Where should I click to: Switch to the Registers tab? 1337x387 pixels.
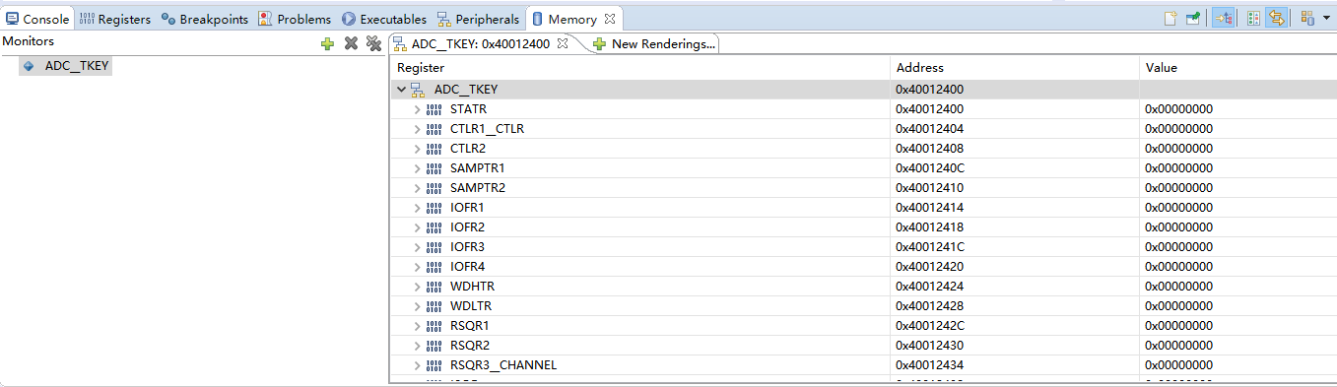tap(114, 19)
